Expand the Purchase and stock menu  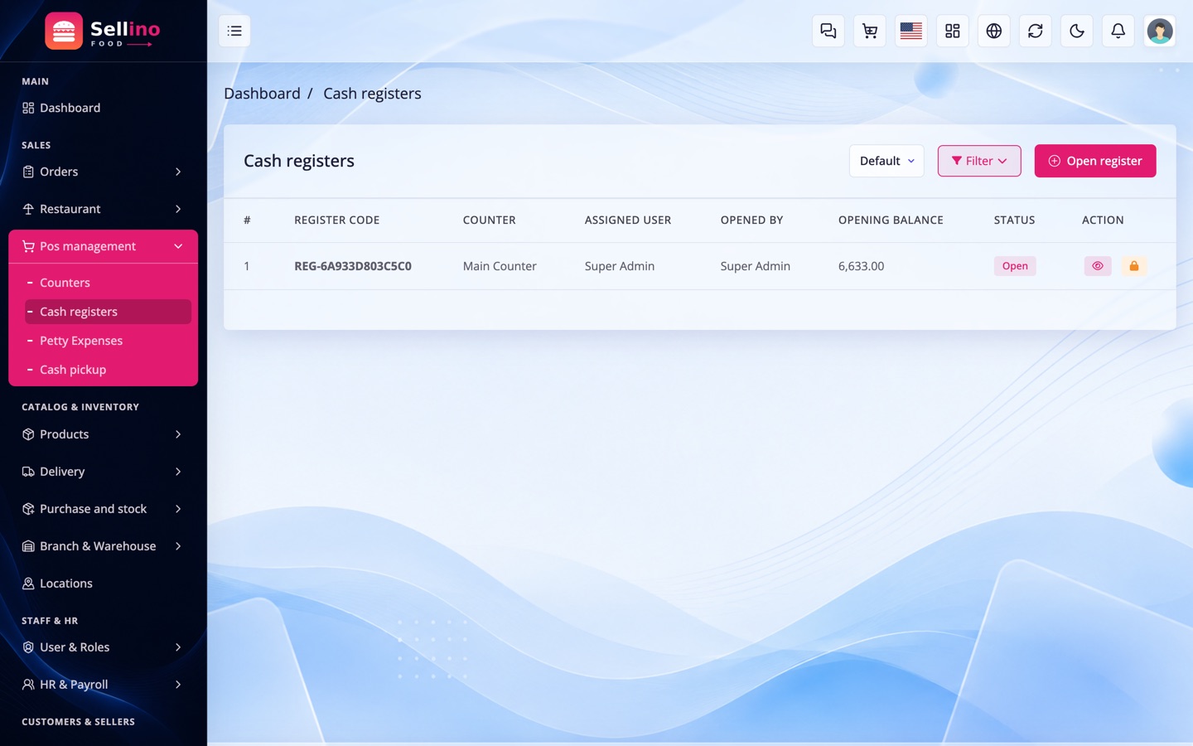pyautogui.click(x=104, y=509)
